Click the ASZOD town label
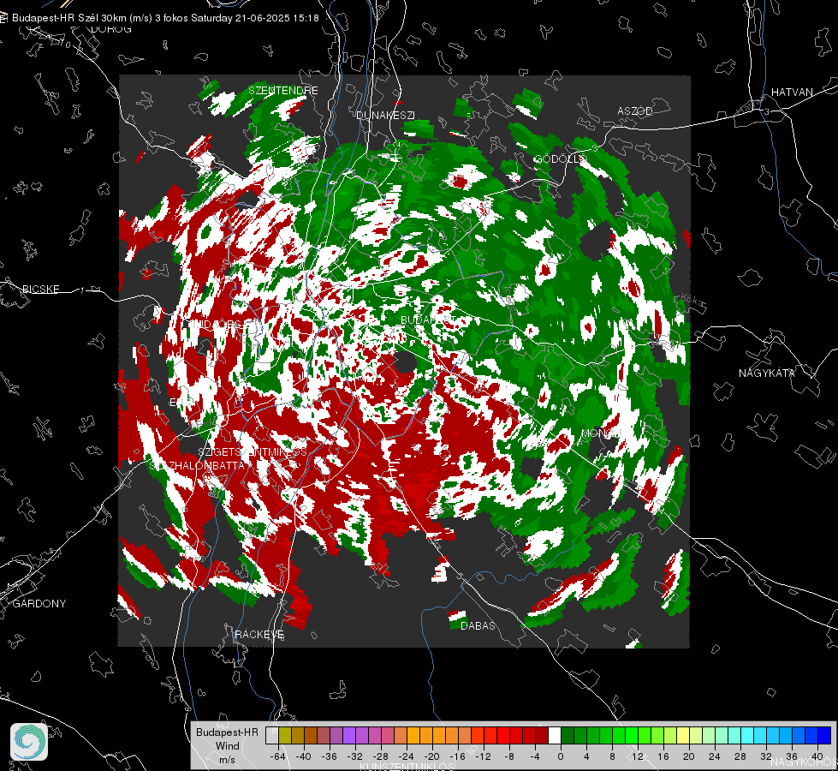The width and height of the screenshot is (838, 771). pos(635,111)
